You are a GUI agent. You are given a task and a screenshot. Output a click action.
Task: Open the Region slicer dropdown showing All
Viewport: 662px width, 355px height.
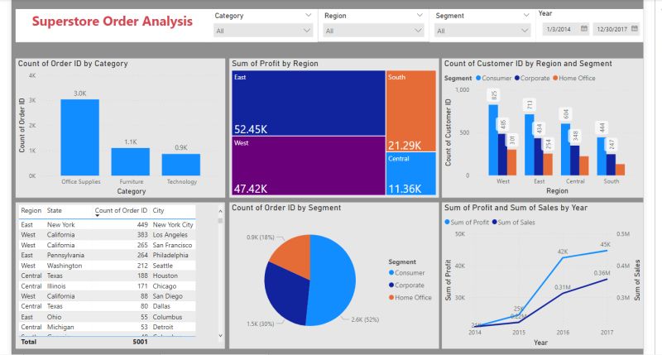coord(373,31)
